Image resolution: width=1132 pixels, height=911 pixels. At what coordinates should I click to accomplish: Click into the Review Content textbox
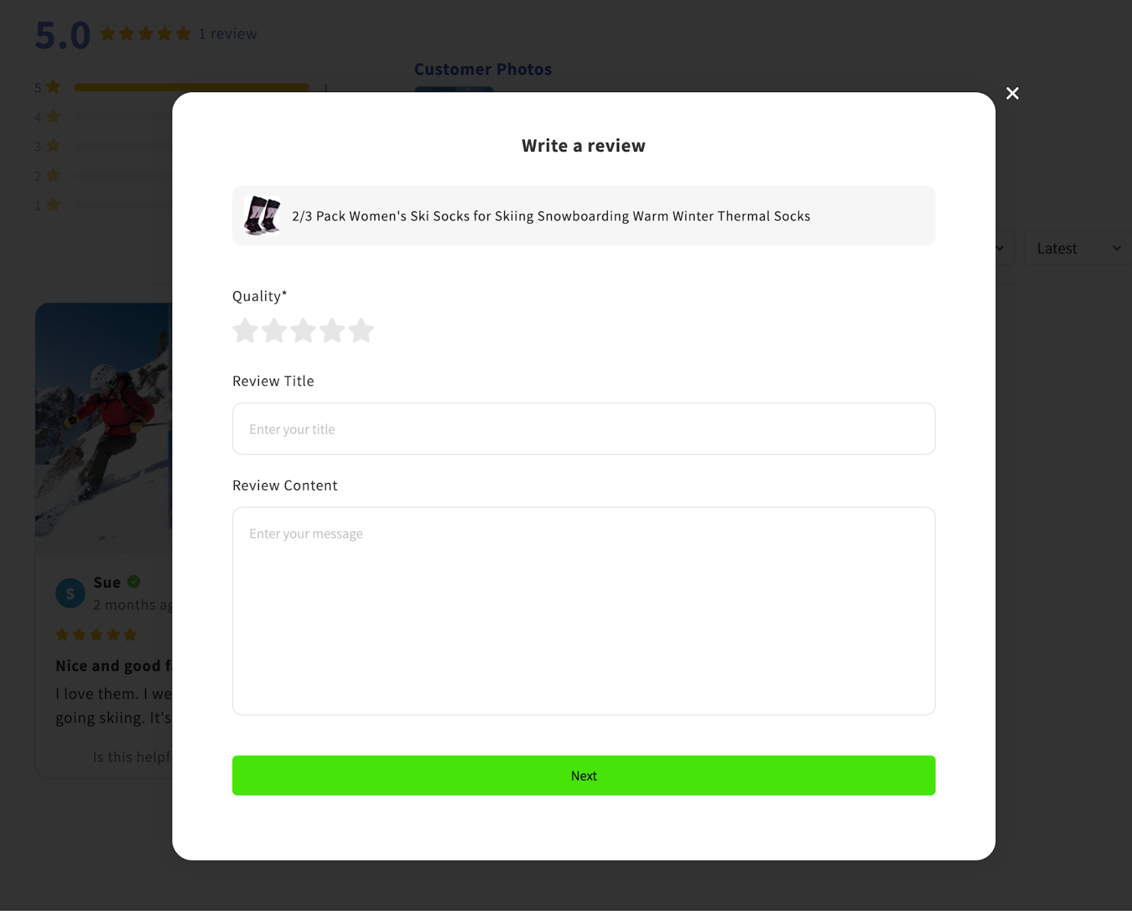pos(584,611)
